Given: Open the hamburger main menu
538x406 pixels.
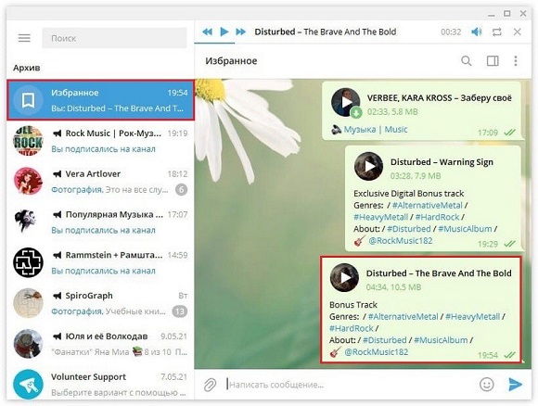Looking at the screenshot, I should point(24,38).
